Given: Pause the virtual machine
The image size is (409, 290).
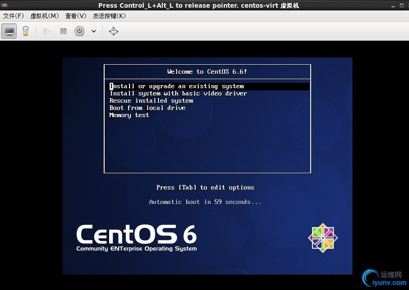Looking at the screenshot, I should [63, 31].
